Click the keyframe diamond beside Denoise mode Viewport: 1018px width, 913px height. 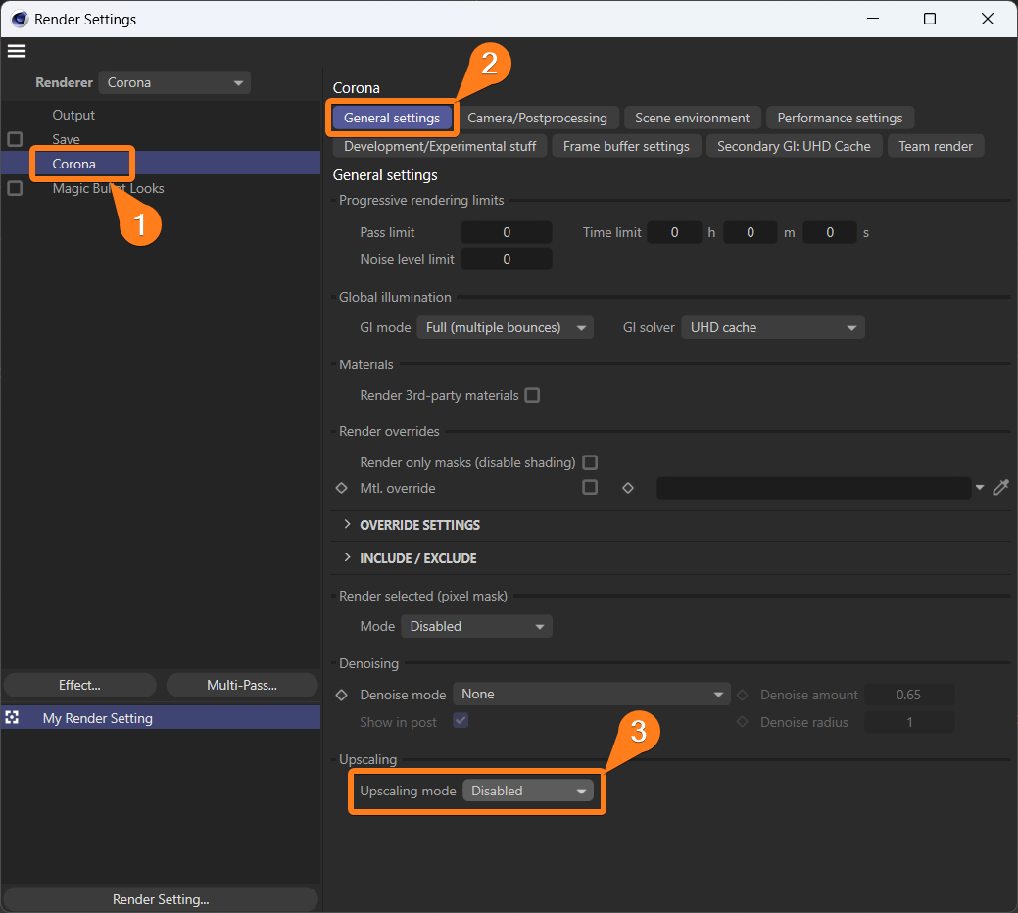[x=342, y=695]
